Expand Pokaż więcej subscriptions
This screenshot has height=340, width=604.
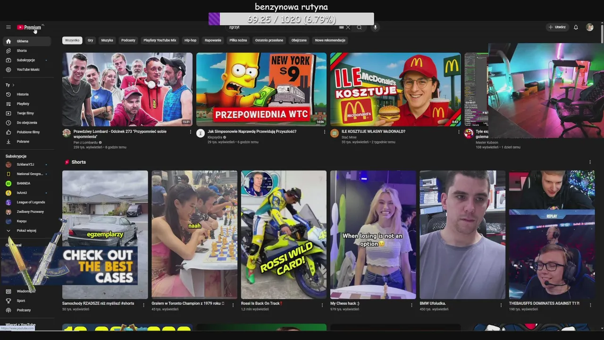(x=27, y=230)
